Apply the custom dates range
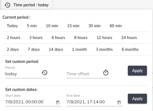The image size is (153, 111). 137,99
